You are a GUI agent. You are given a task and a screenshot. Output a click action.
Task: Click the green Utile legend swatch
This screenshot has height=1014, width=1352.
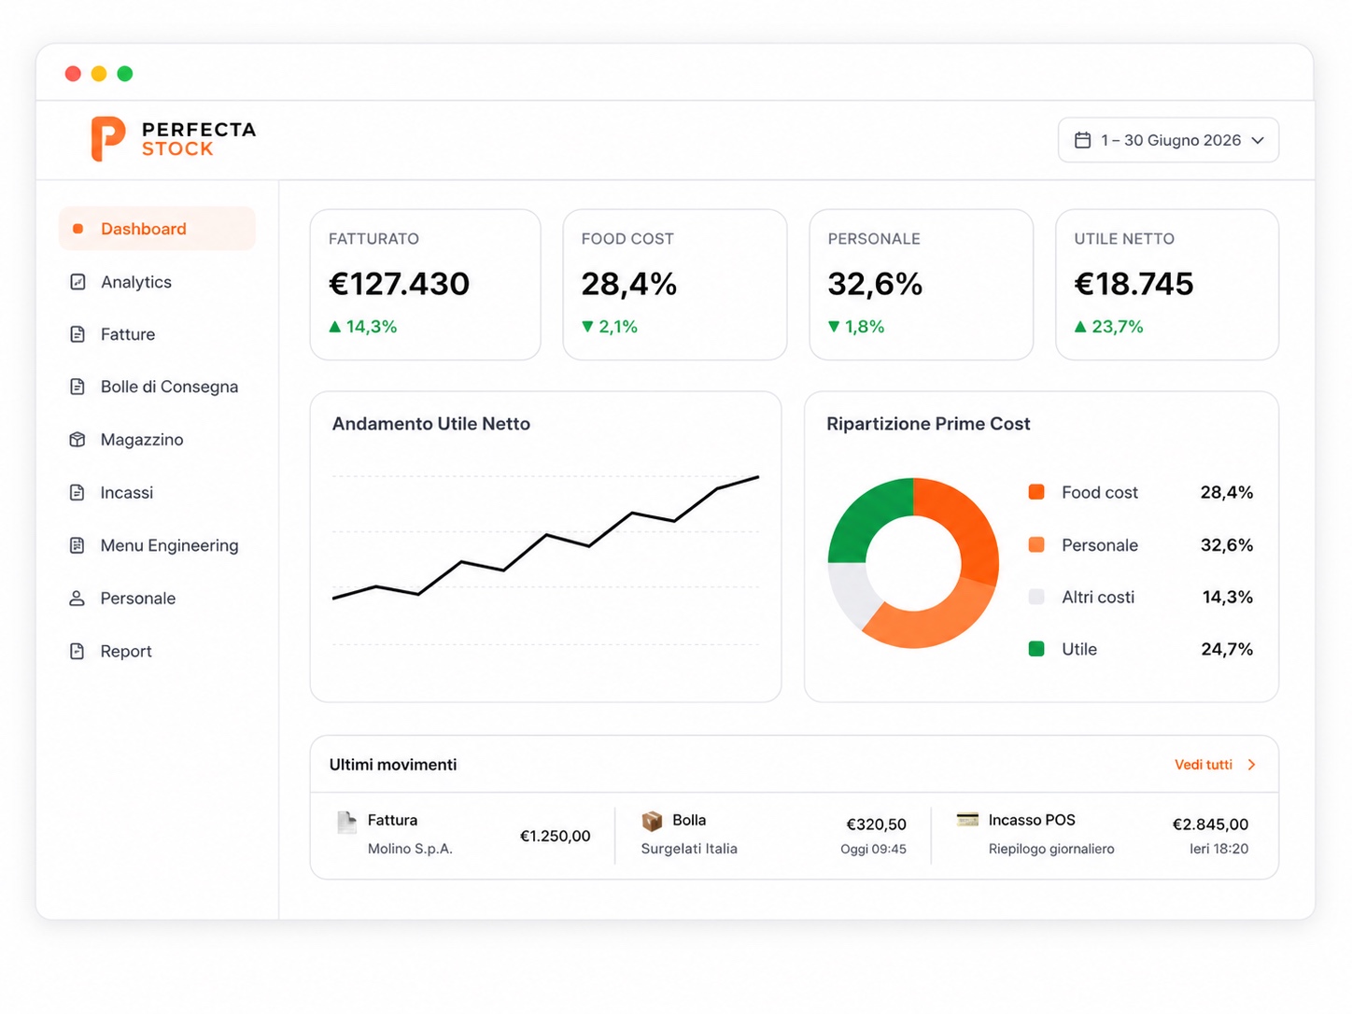1036,649
